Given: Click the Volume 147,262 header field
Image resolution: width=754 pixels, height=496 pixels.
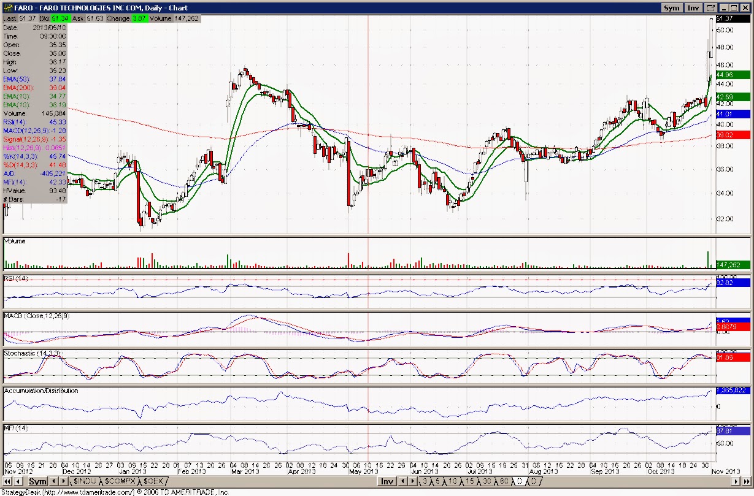Looking at the screenshot, I should pos(174,19).
